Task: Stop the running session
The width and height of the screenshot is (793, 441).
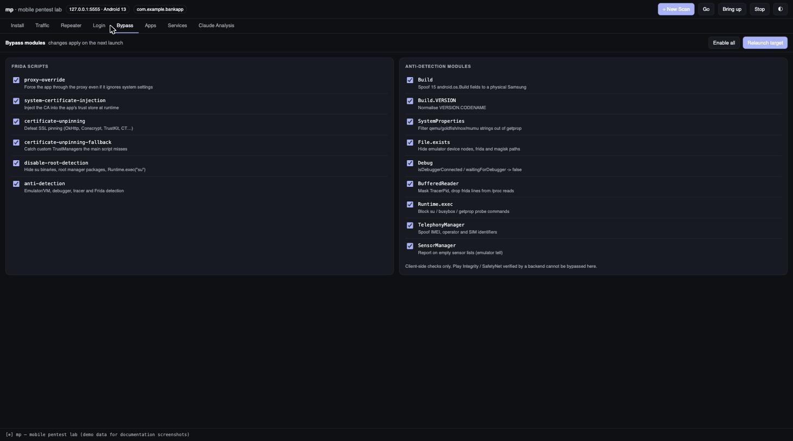Action: click(x=759, y=9)
